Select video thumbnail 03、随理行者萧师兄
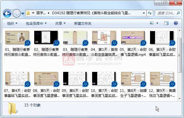184x118 pixels. [75, 37]
